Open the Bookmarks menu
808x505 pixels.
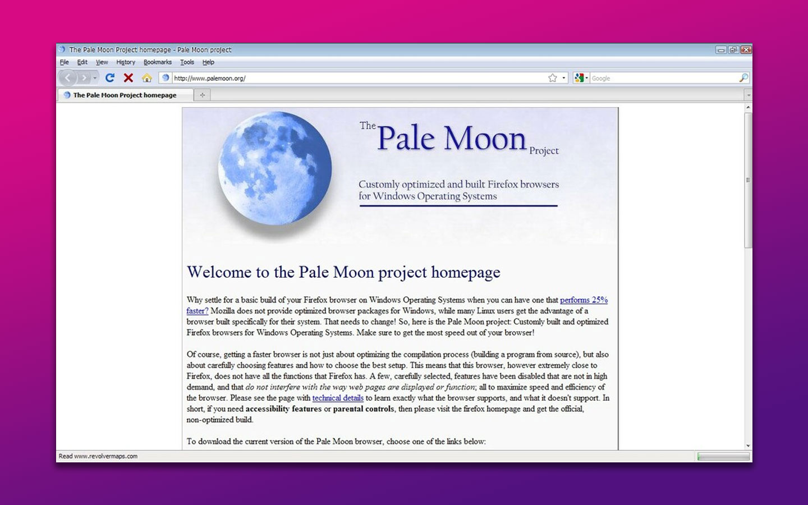click(158, 62)
